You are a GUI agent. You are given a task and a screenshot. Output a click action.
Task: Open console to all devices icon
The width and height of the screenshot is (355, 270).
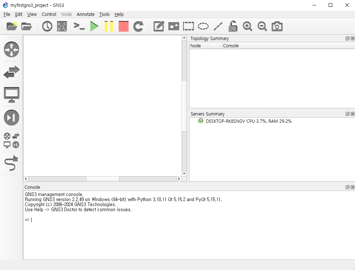79,26
